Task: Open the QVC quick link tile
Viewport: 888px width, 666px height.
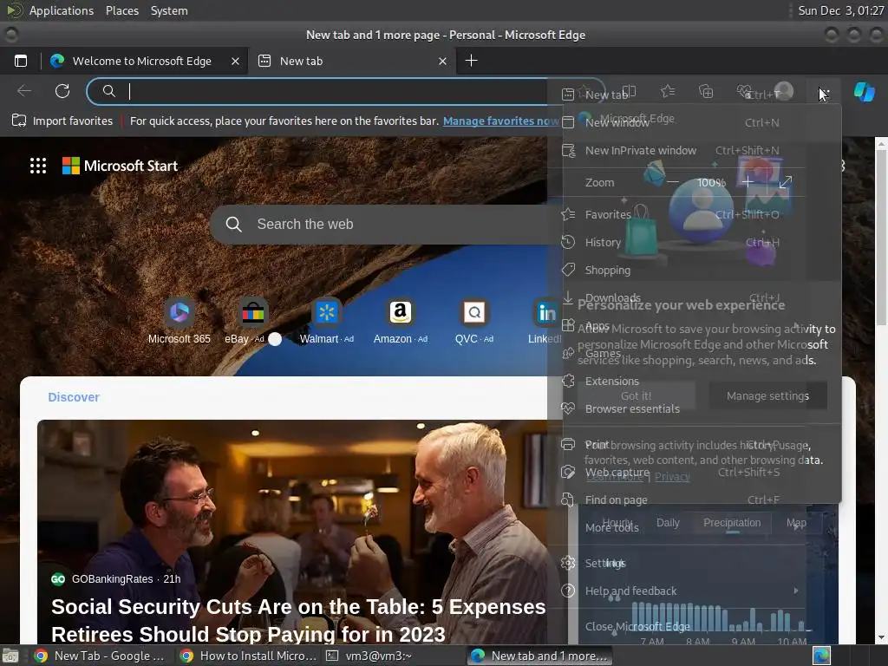Action: (474, 321)
